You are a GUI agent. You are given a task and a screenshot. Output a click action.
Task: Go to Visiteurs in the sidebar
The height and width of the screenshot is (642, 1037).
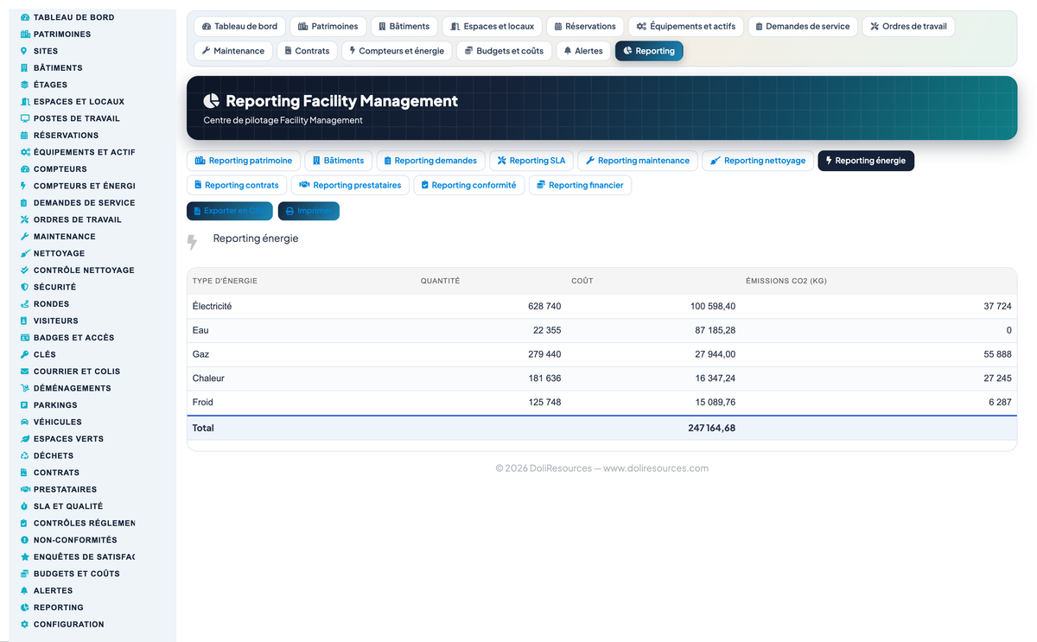click(x=55, y=321)
